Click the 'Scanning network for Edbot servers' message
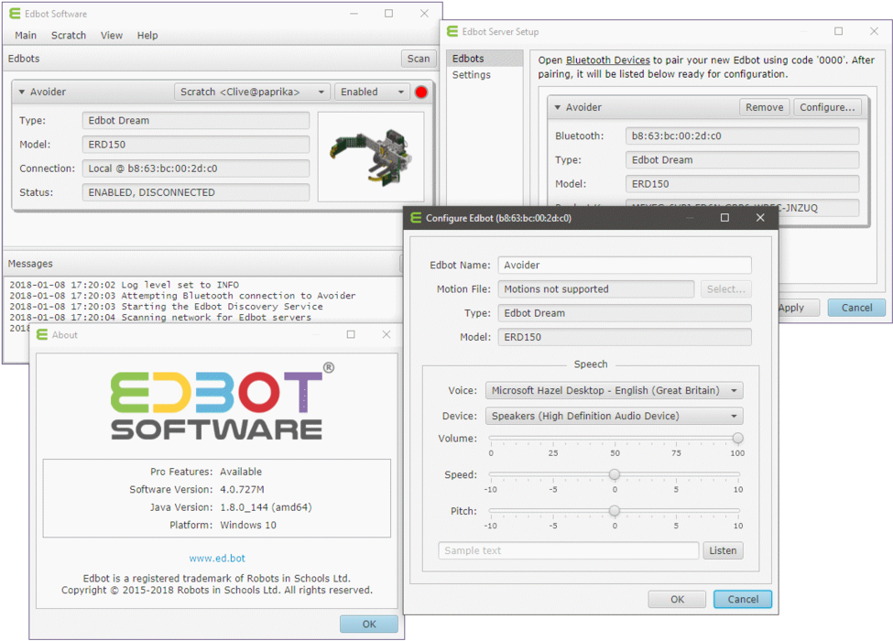This screenshot has width=893, height=641. point(160,317)
